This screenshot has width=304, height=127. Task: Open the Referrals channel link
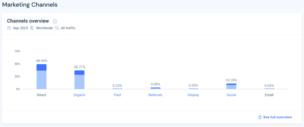click(x=155, y=95)
